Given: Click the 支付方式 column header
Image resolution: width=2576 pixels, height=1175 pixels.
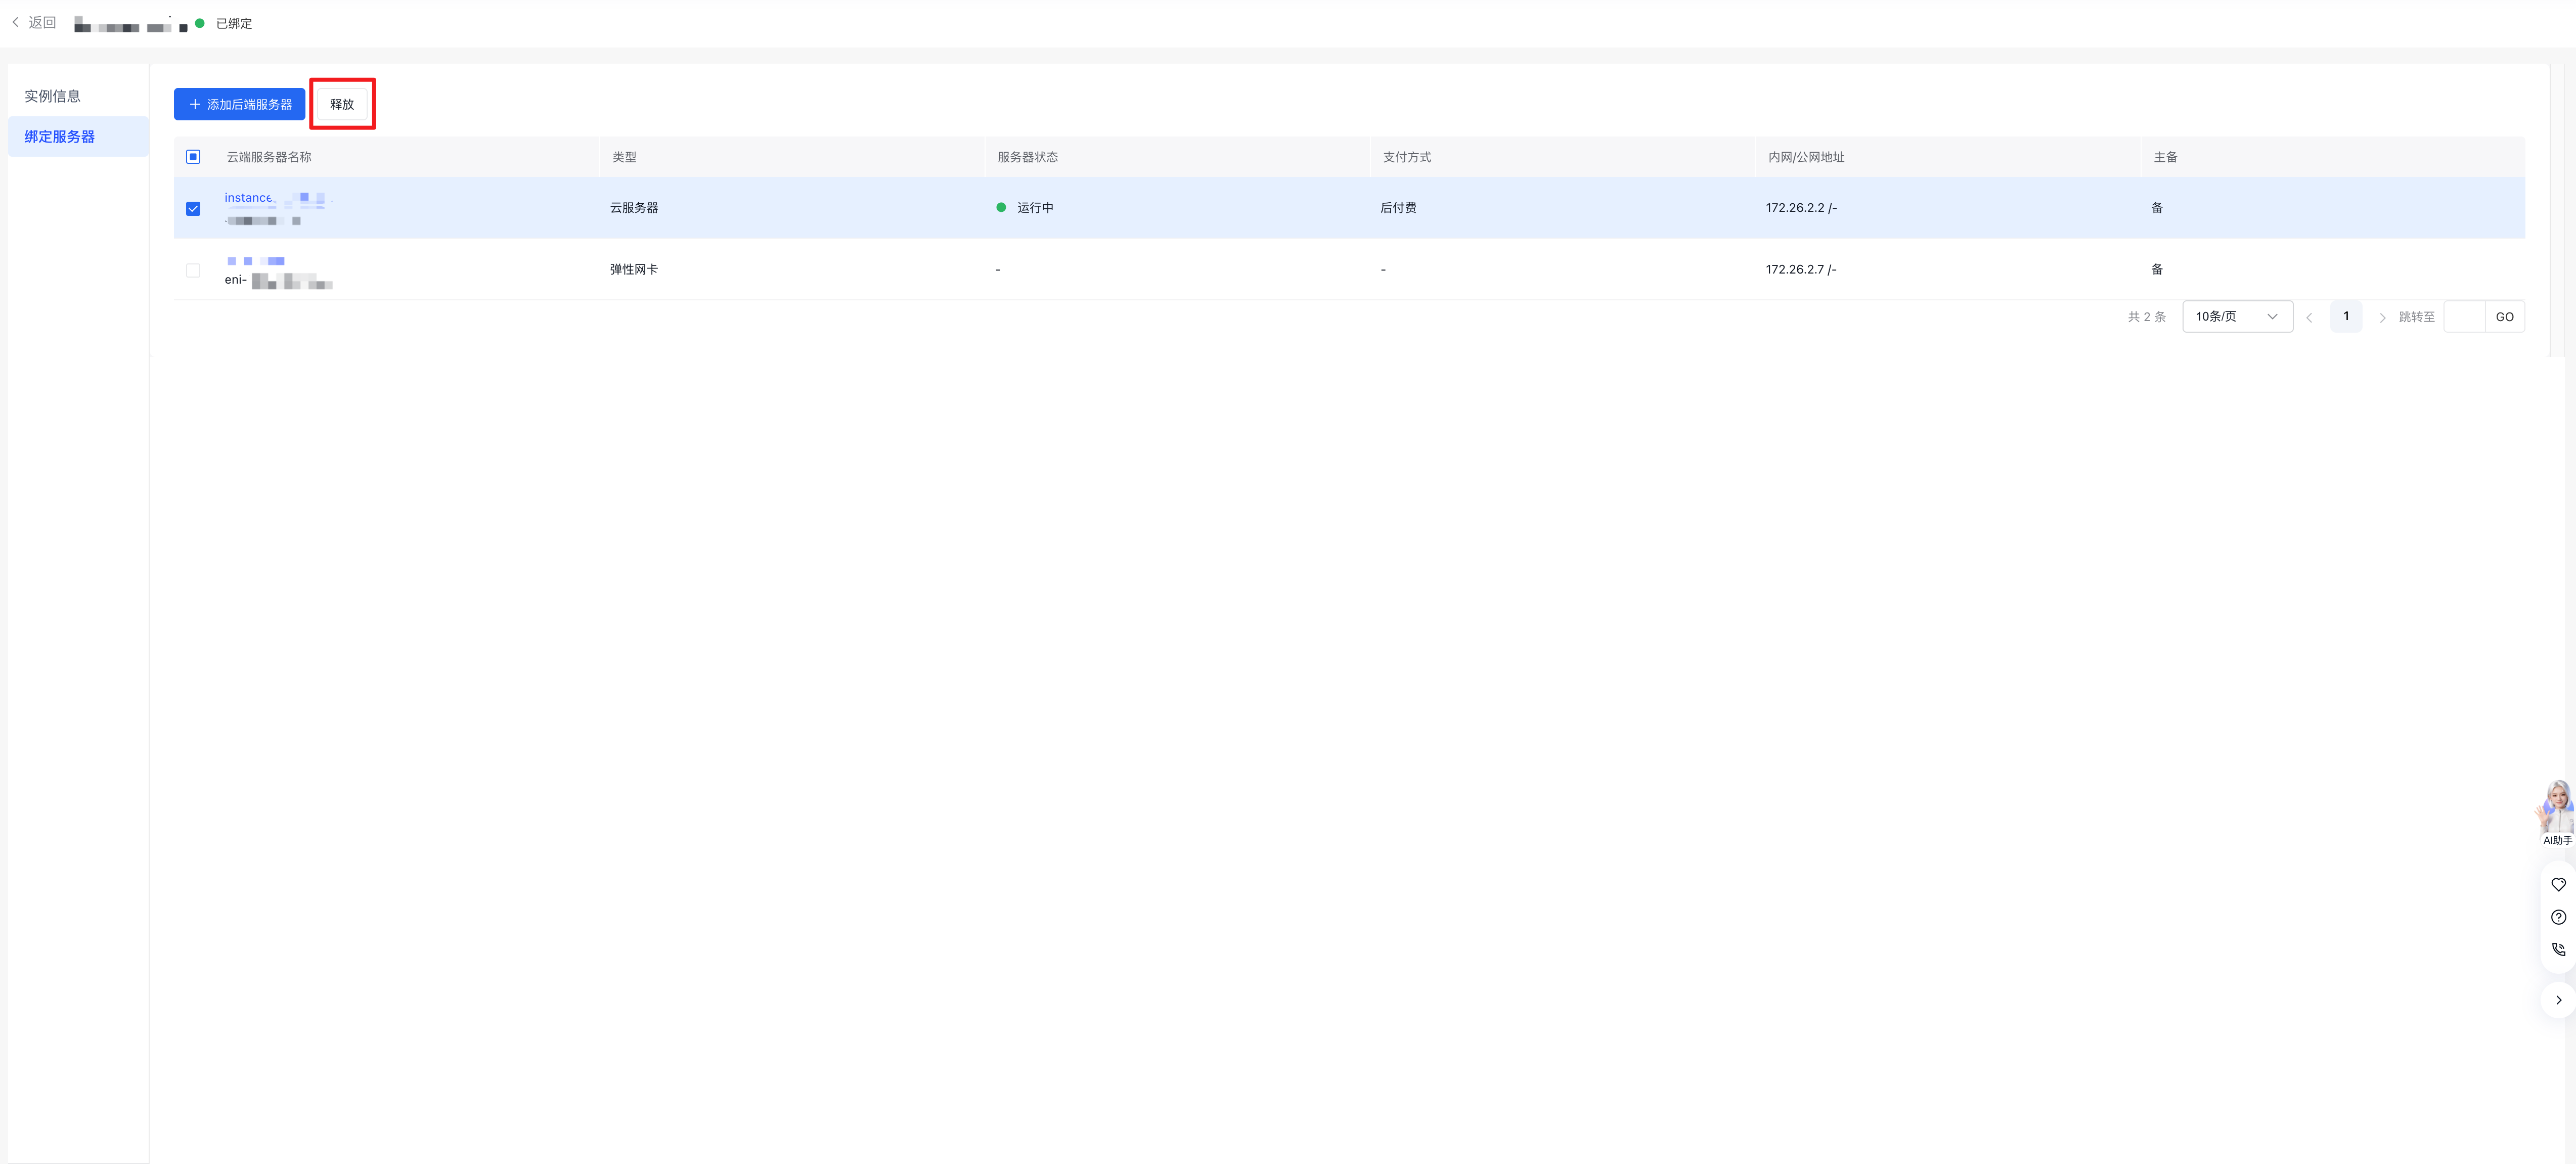Looking at the screenshot, I should [1406, 158].
